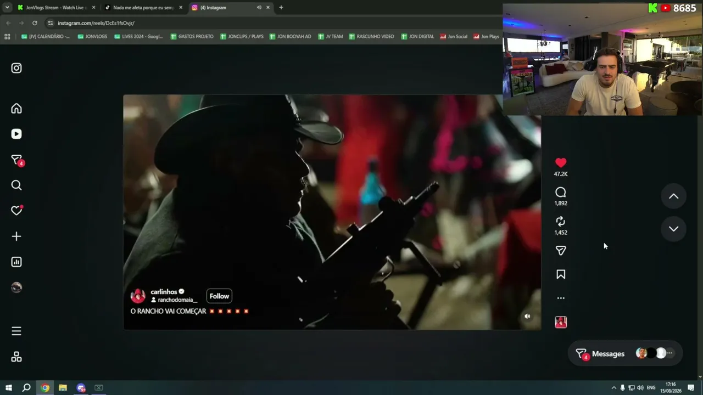Open the JONVLOGS bookmark

[92, 37]
